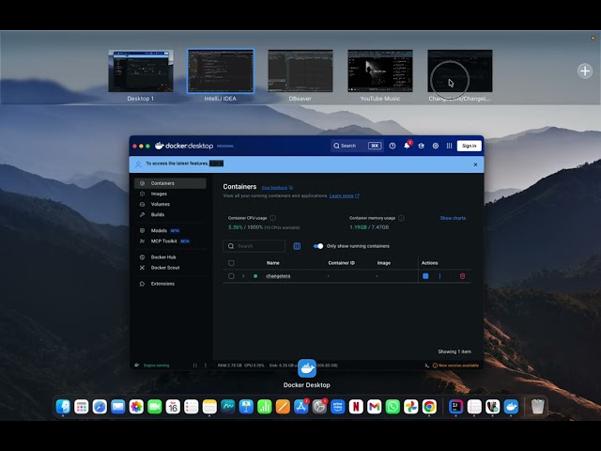Open Safari from the Dock

coord(100,407)
